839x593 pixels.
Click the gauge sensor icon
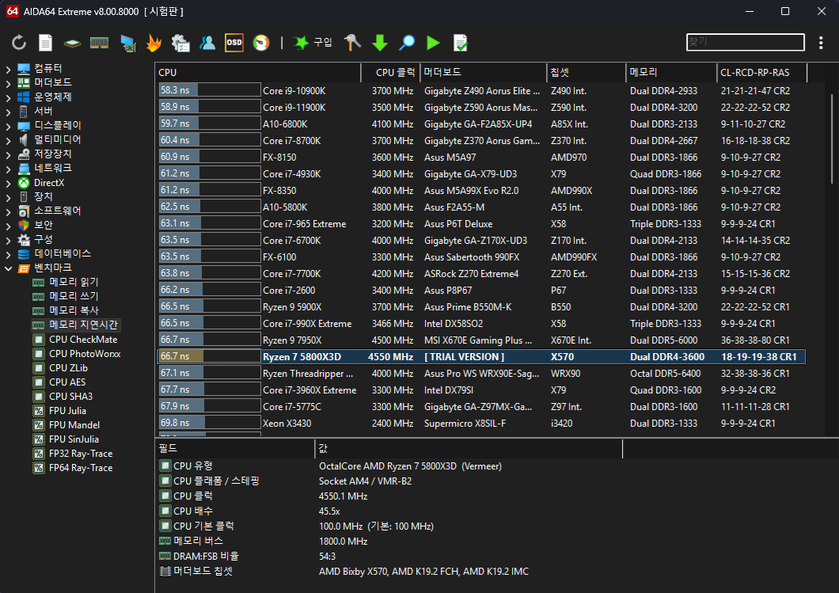coord(261,43)
